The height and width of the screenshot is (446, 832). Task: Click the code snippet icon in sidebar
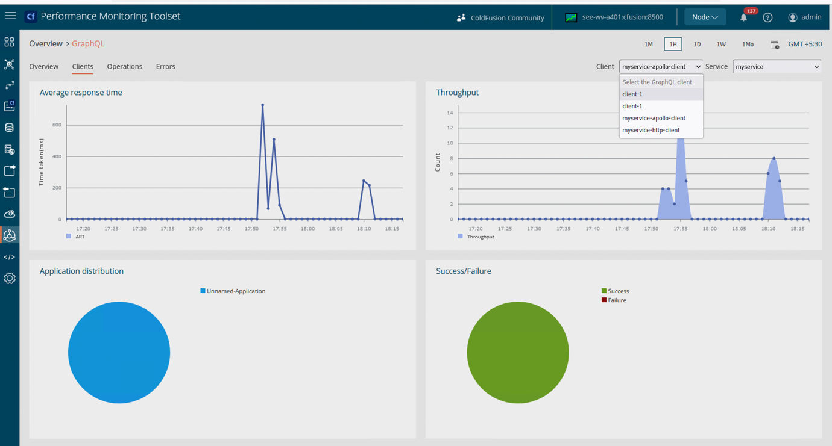[x=9, y=257]
